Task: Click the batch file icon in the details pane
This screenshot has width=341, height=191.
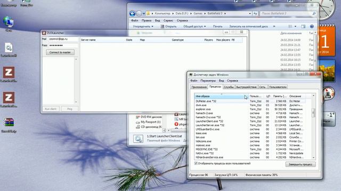Action: click(x=138, y=139)
